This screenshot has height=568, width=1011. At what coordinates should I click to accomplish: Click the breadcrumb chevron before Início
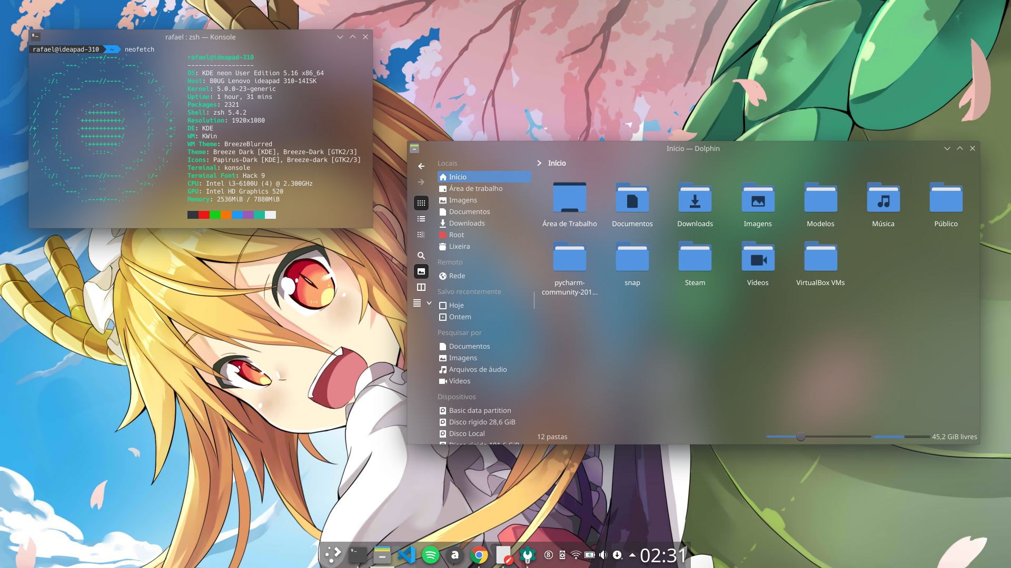[x=539, y=163]
